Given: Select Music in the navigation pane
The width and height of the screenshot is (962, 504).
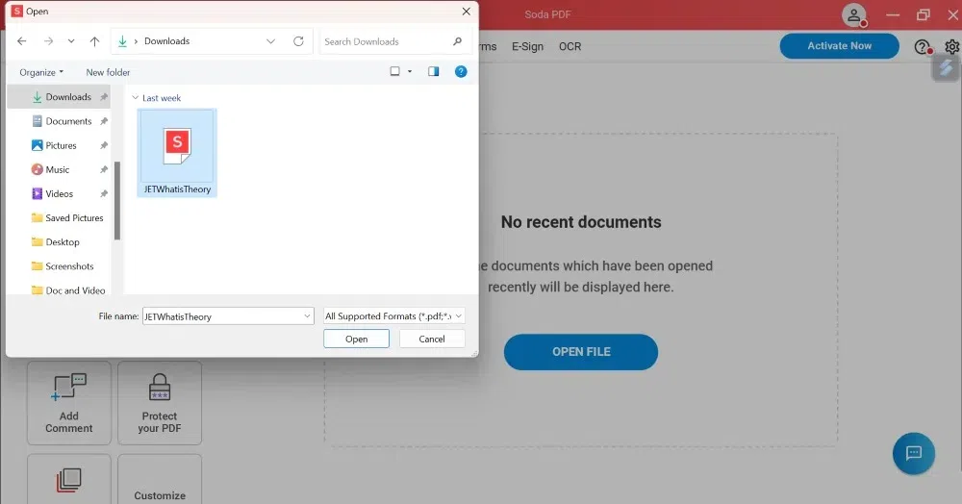Looking at the screenshot, I should pyautogui.click(x=59, y=170).
